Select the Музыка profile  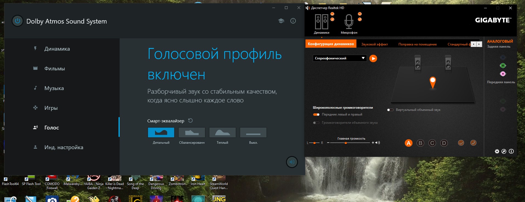61,88
